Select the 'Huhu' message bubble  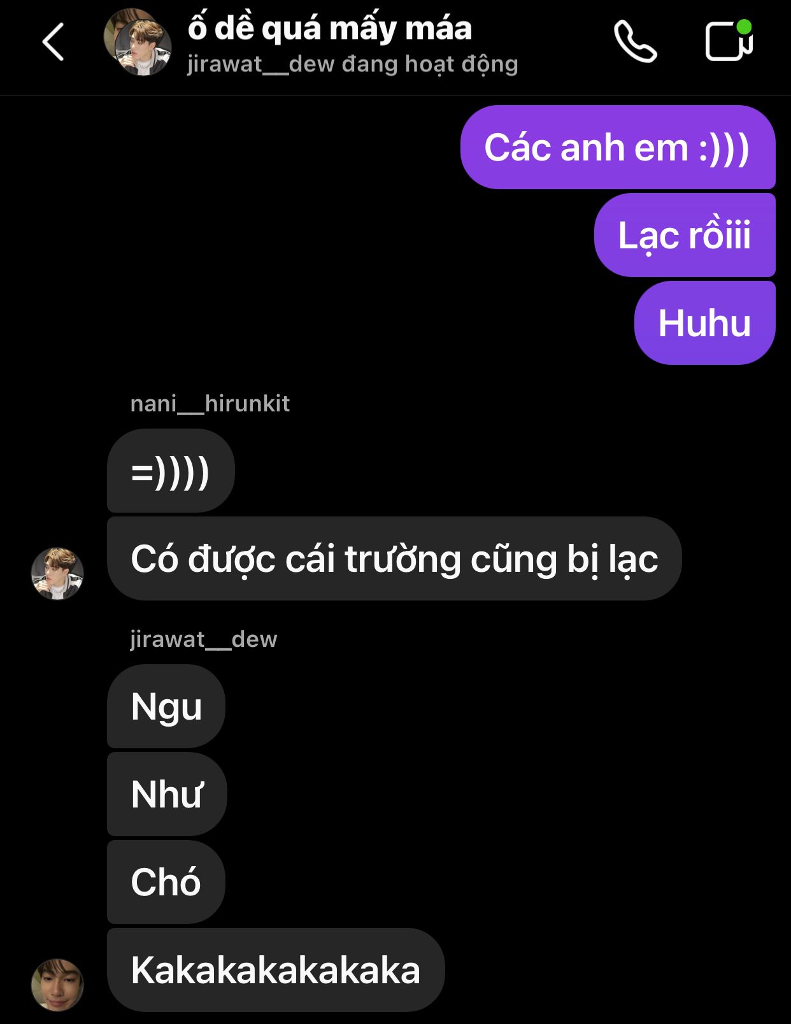tap(705, 323)
